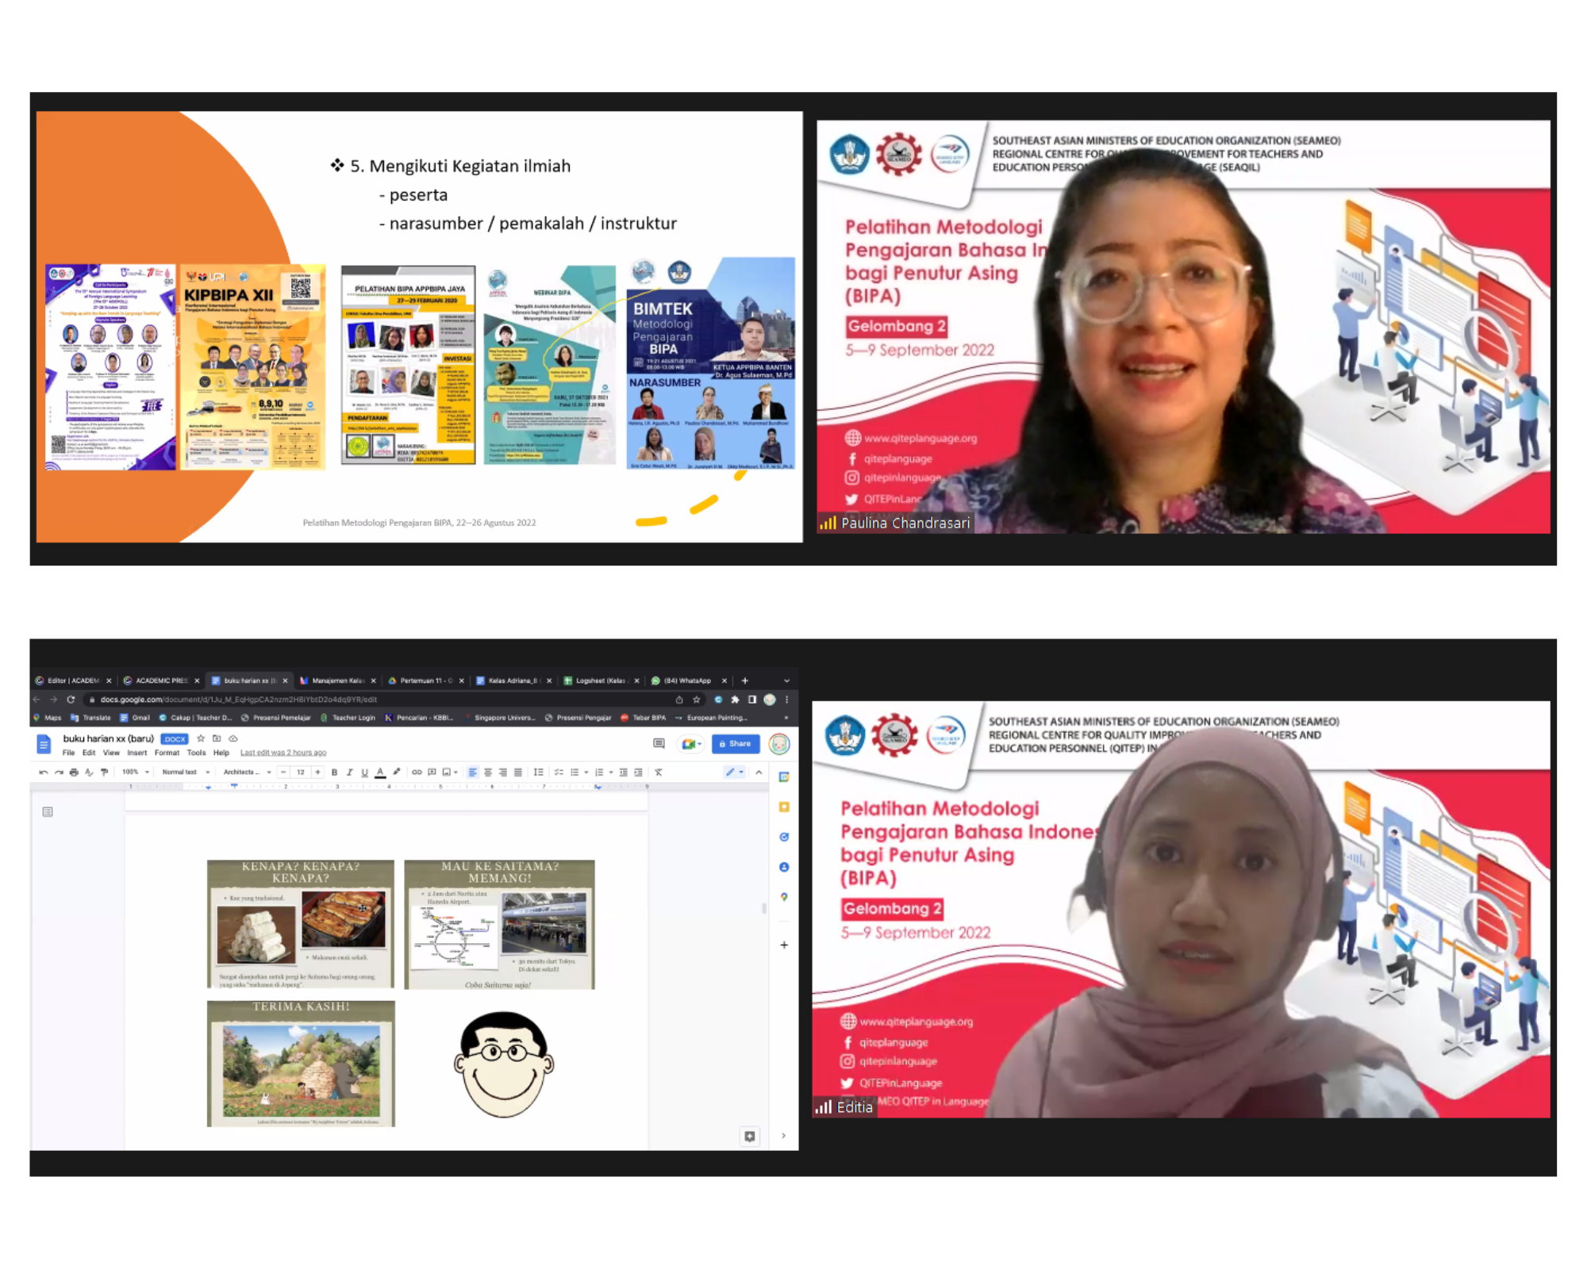The height and width of the screenshot is (1269, 1587).
Task: Click the print icon in Docs toolbar
Action: [x=74, y=772]
